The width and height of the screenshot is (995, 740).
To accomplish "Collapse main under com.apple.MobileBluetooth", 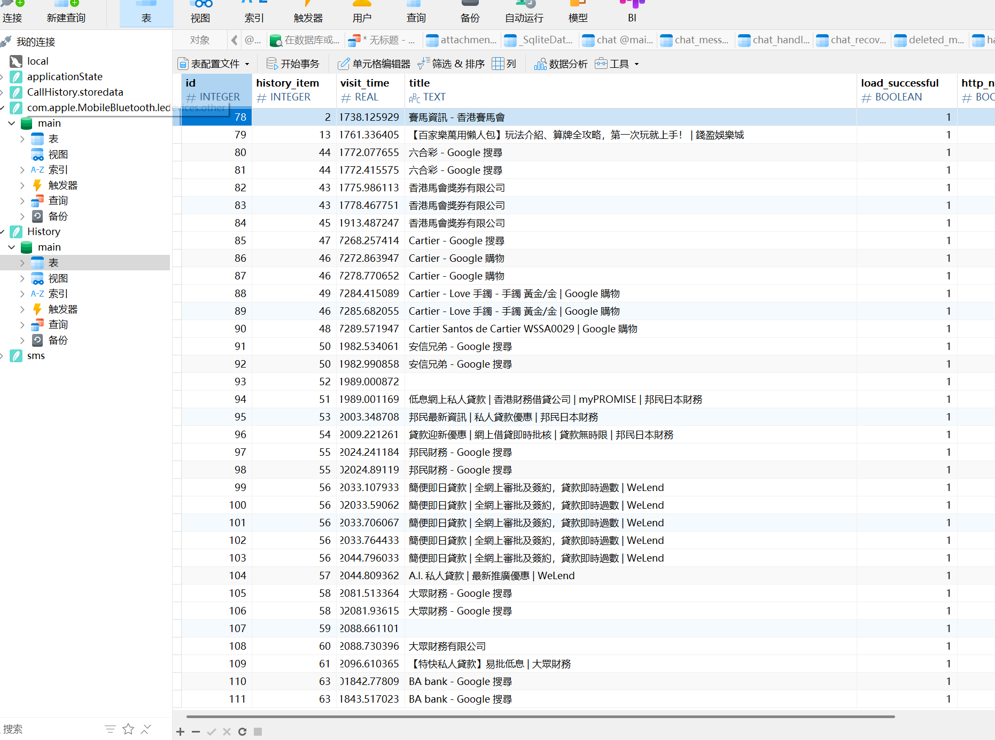I will click(12, 123).
